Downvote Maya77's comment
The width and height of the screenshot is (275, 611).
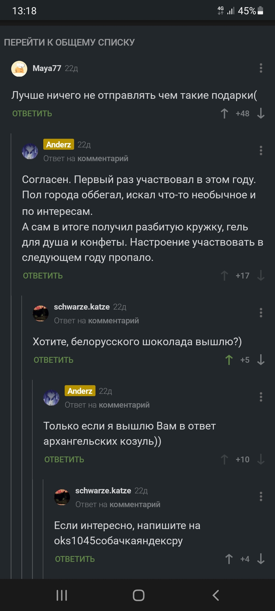tap(261, 114)
